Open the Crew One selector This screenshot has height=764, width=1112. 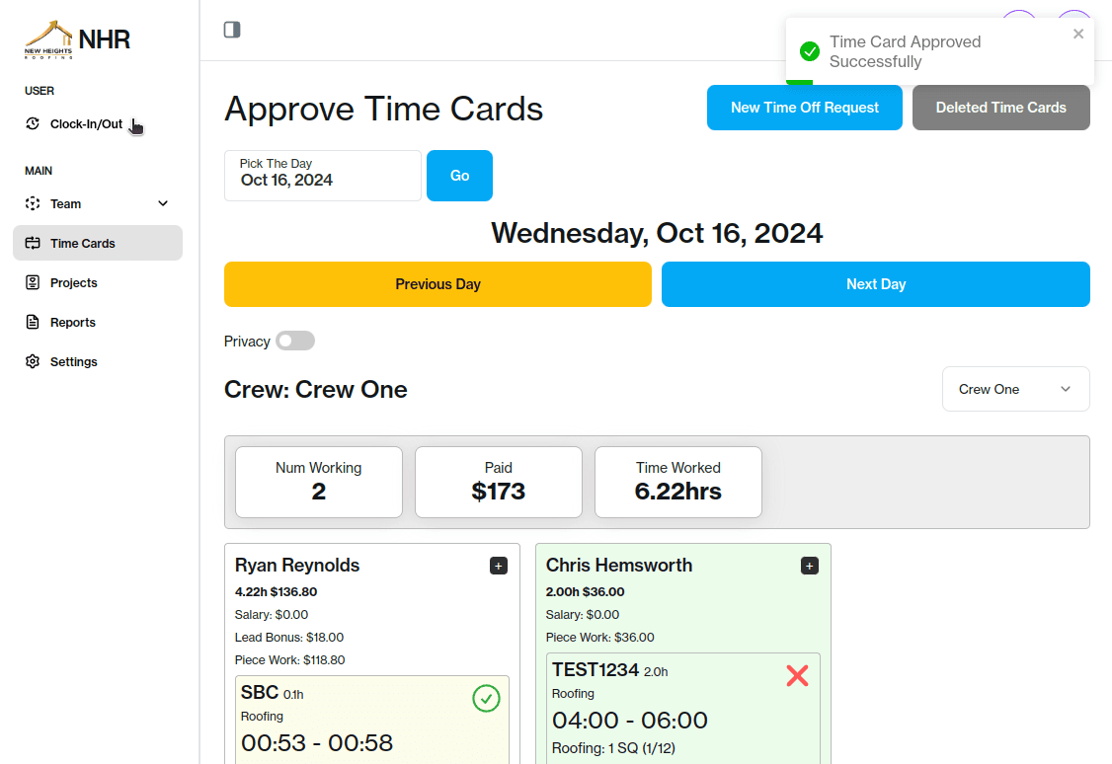point(1015,389)
